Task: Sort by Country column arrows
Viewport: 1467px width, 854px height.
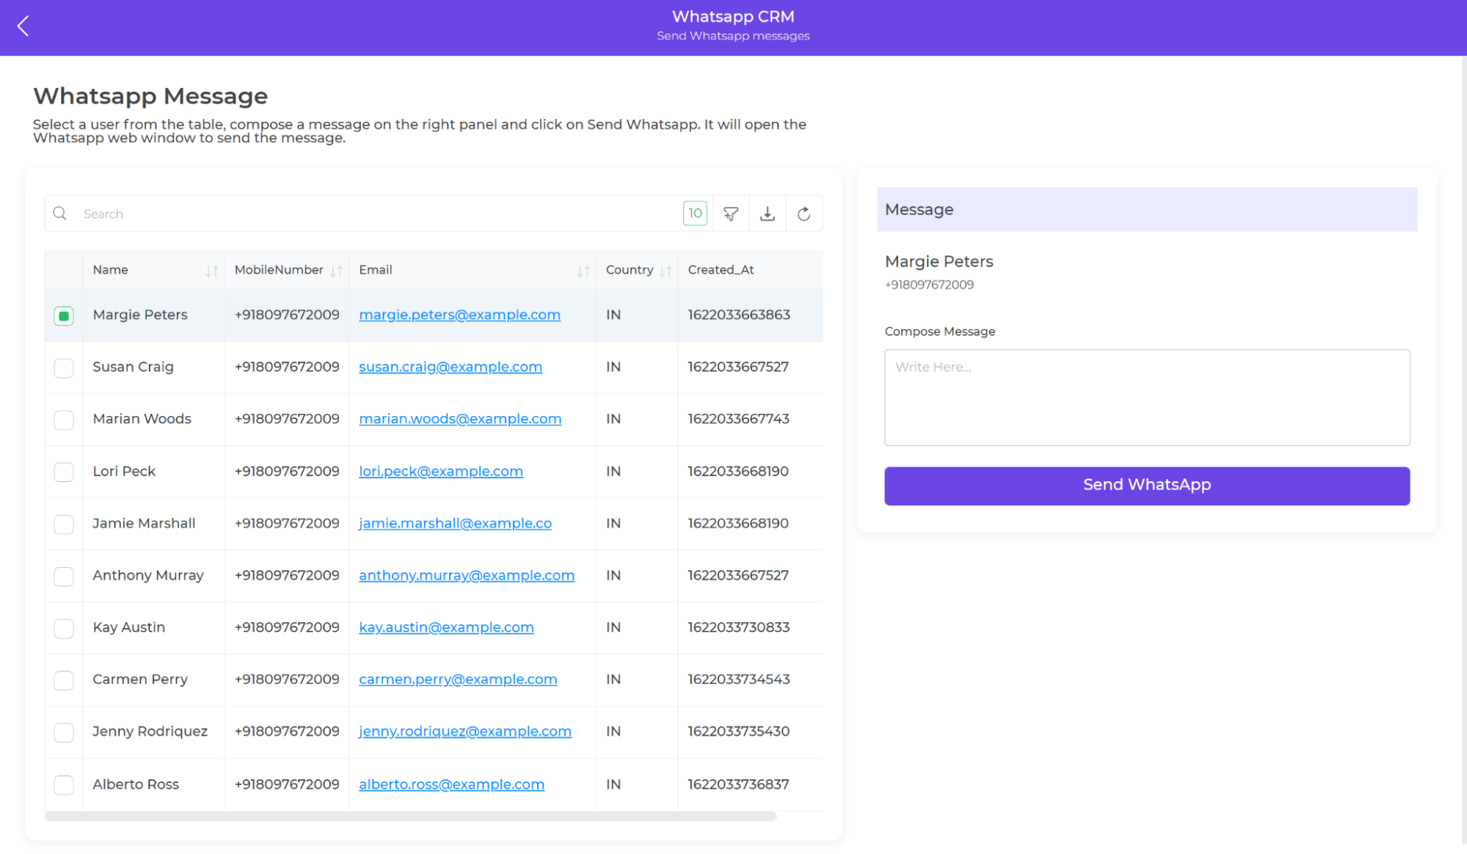Action: [x=665, y=271]
